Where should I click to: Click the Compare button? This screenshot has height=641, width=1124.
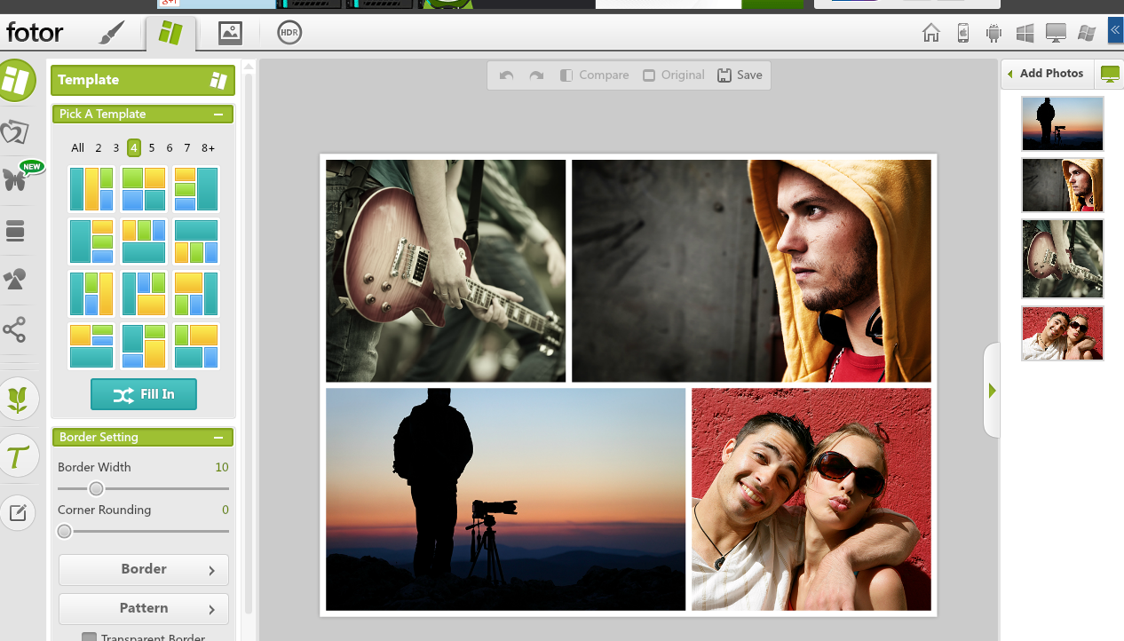click(594, 75)
